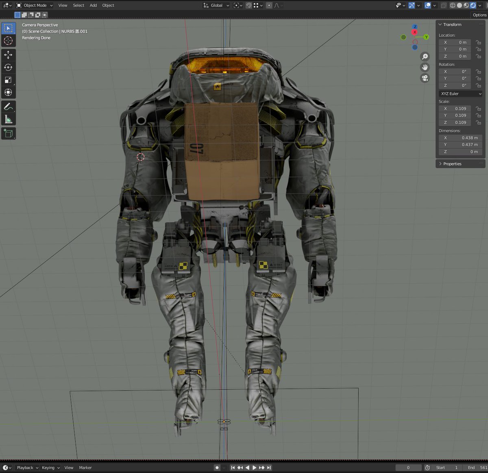488x473 pixels.
Task: Set selection mode to subtract
Action: click(x=31, y=15)
